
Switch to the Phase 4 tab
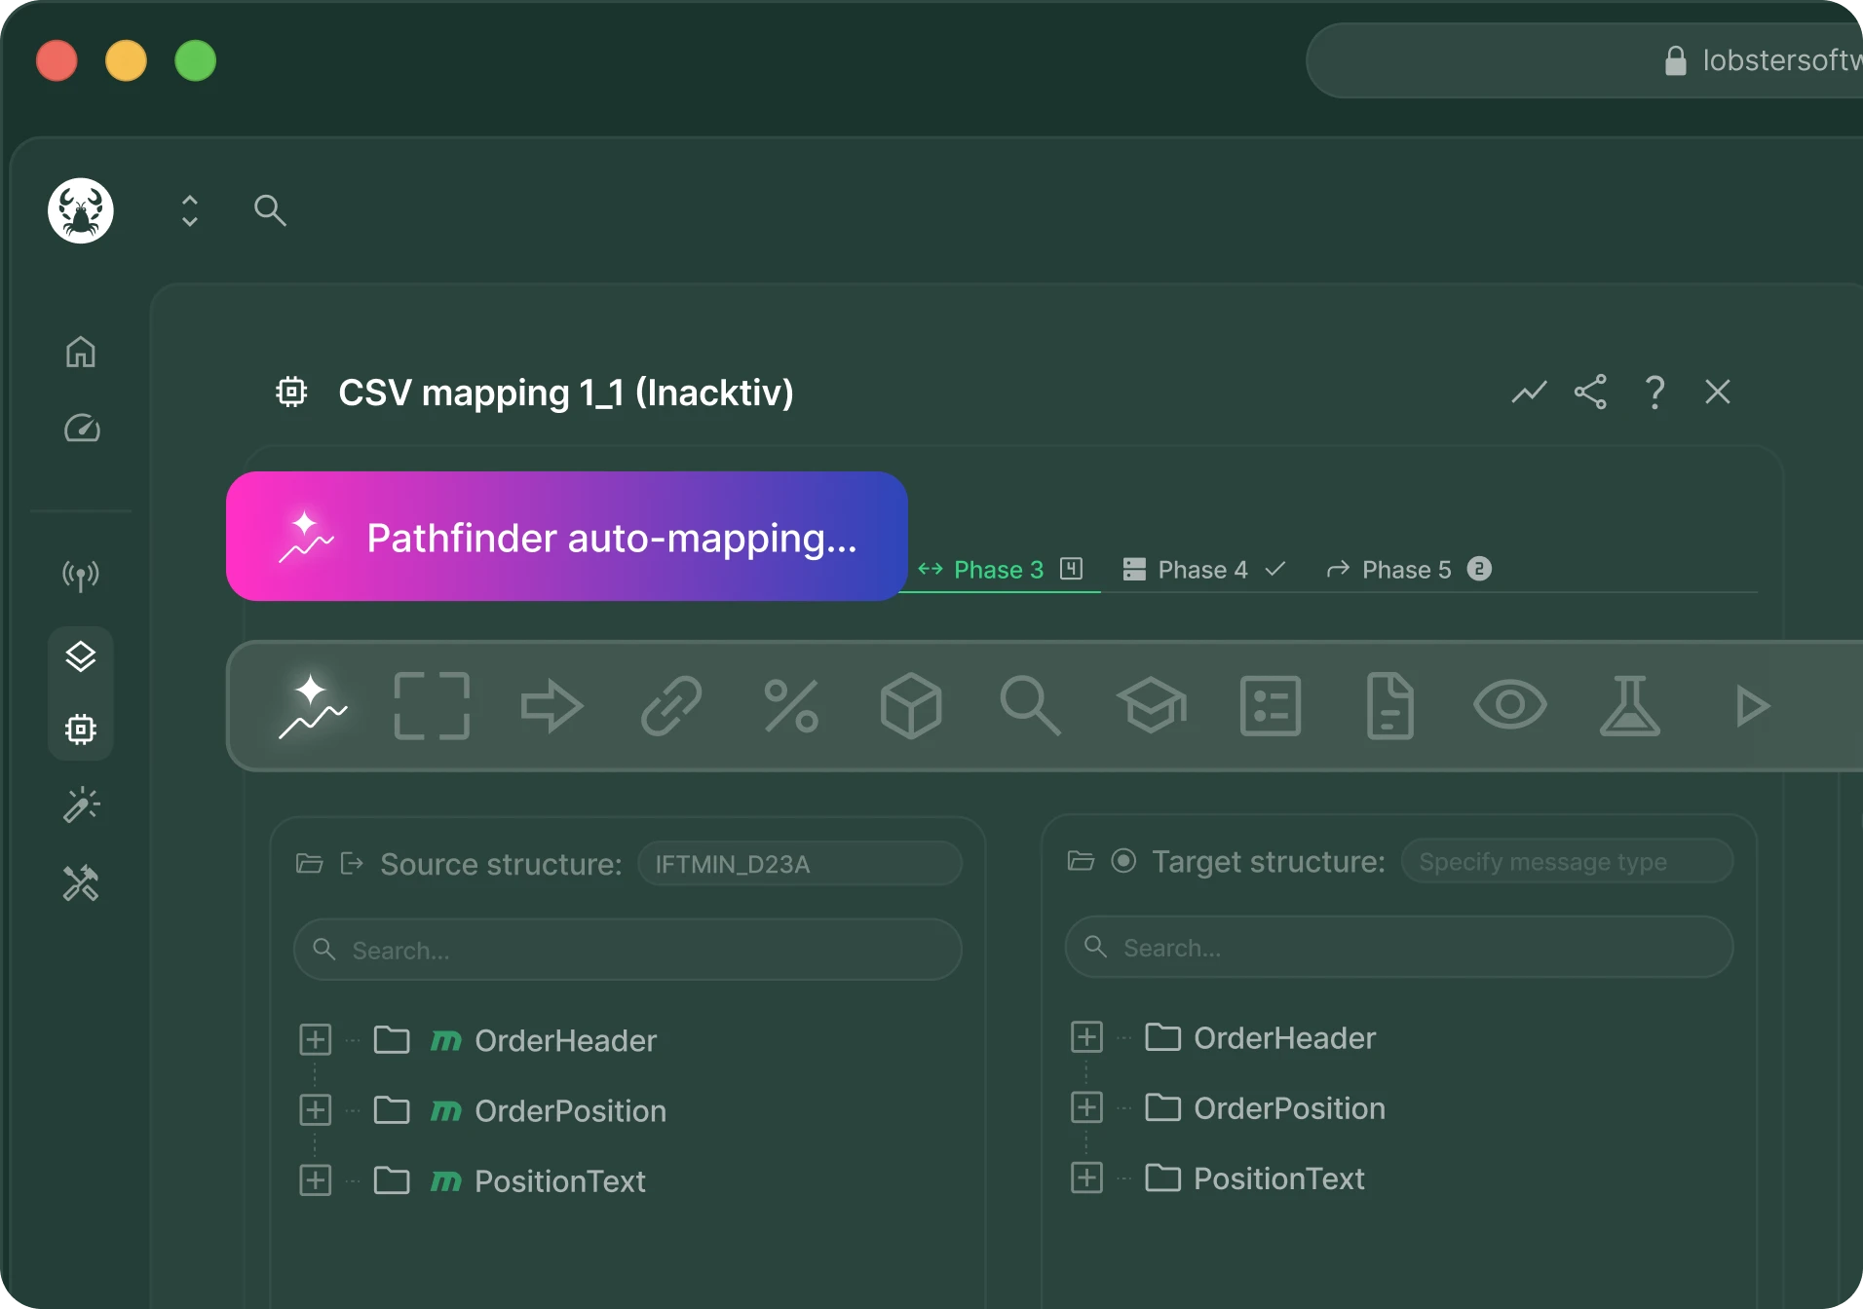coord(1204,570)
